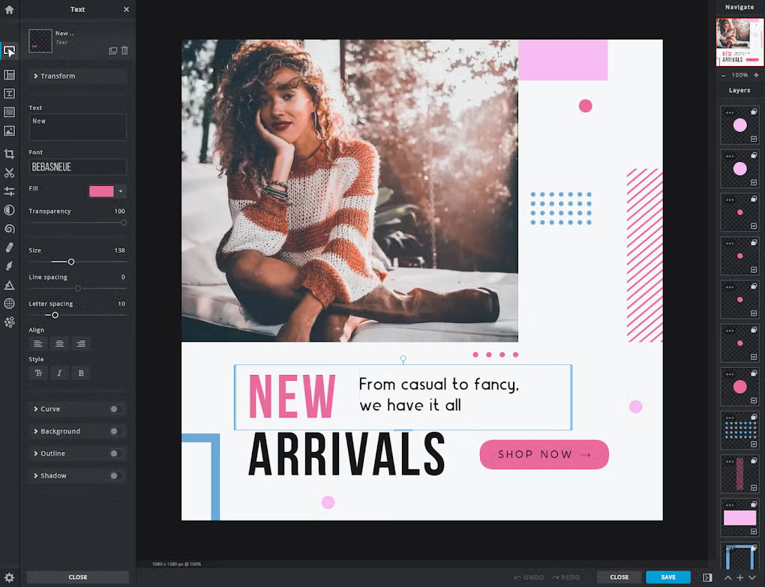The height and width of the screenshot is (587, 765).
Task: Click the globe tool icon
Action: coord(10,303)
